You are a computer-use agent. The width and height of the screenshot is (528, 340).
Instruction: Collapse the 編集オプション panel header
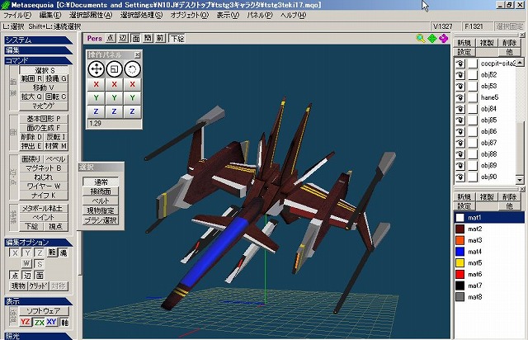(x=39, y=243)
